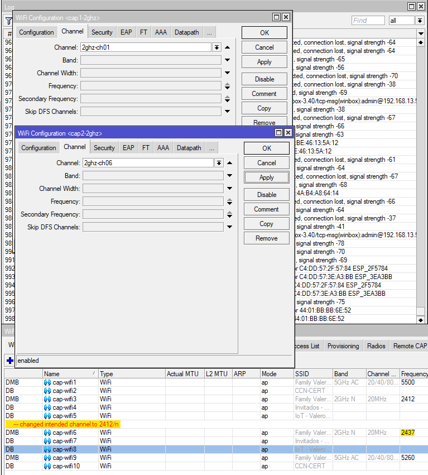Click the filter funnel icon in Log window
The height and width of the screenshot is (475, 428).
[x=8, y=21]
